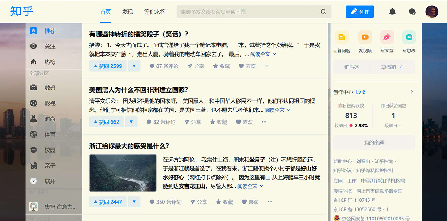
Task: Select the 写文章 (write article) icon
Action: point(387,37)
